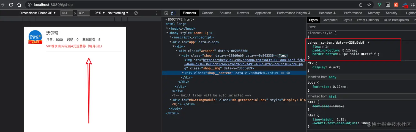Open the Recorder tab

(327, 13)
